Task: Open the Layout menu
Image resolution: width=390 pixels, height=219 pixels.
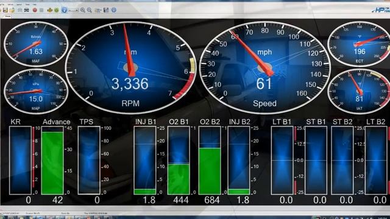Action: (x=19, y=4)
